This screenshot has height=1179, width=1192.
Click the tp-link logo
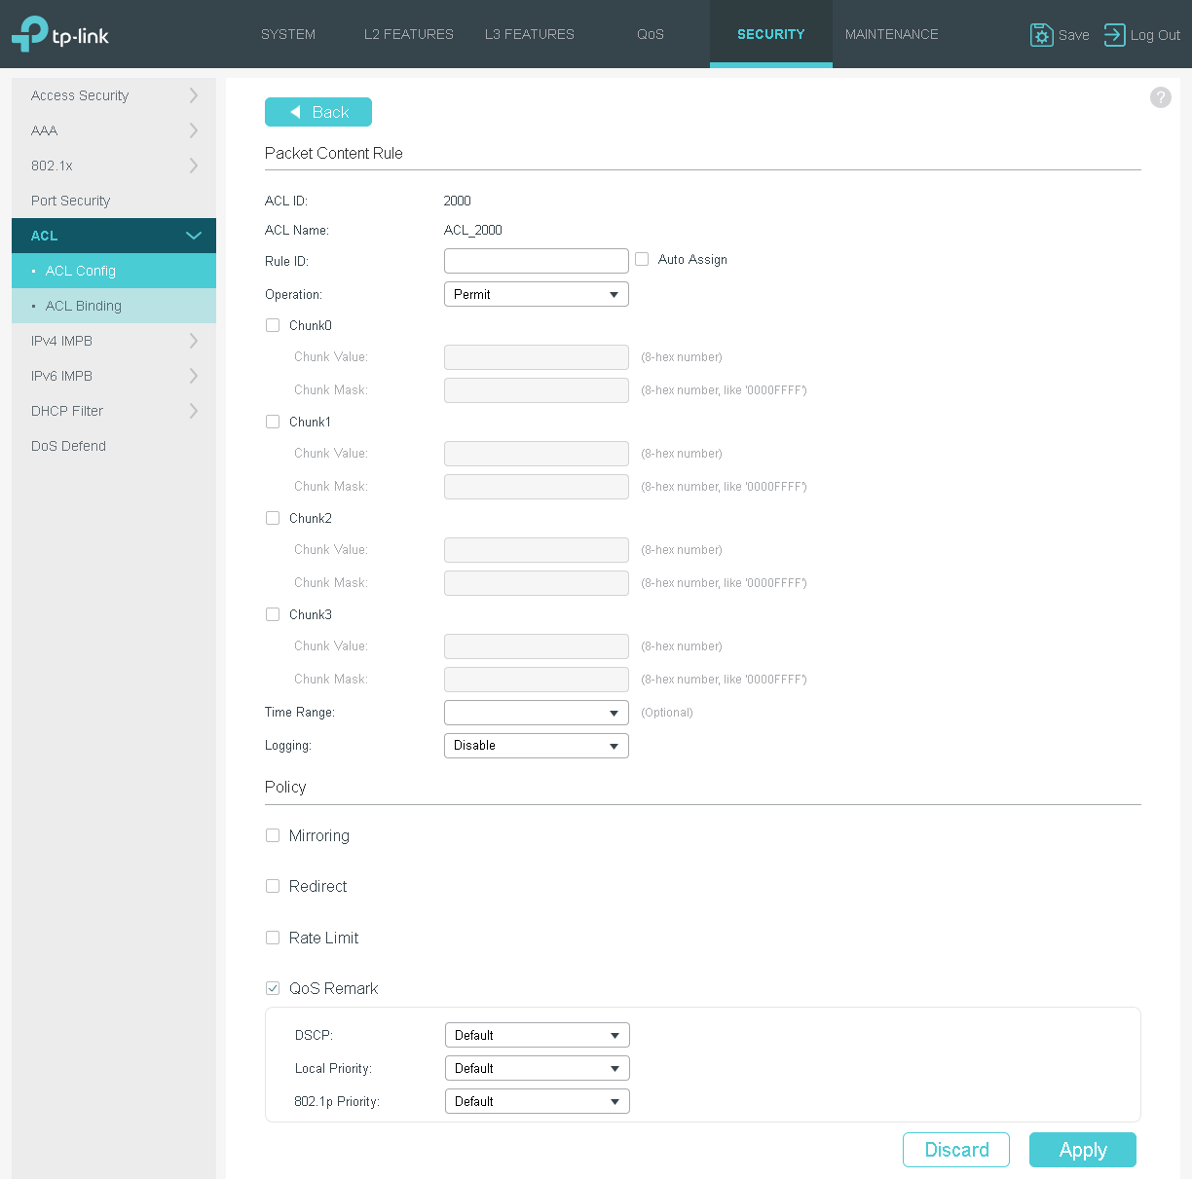[60, 34]
